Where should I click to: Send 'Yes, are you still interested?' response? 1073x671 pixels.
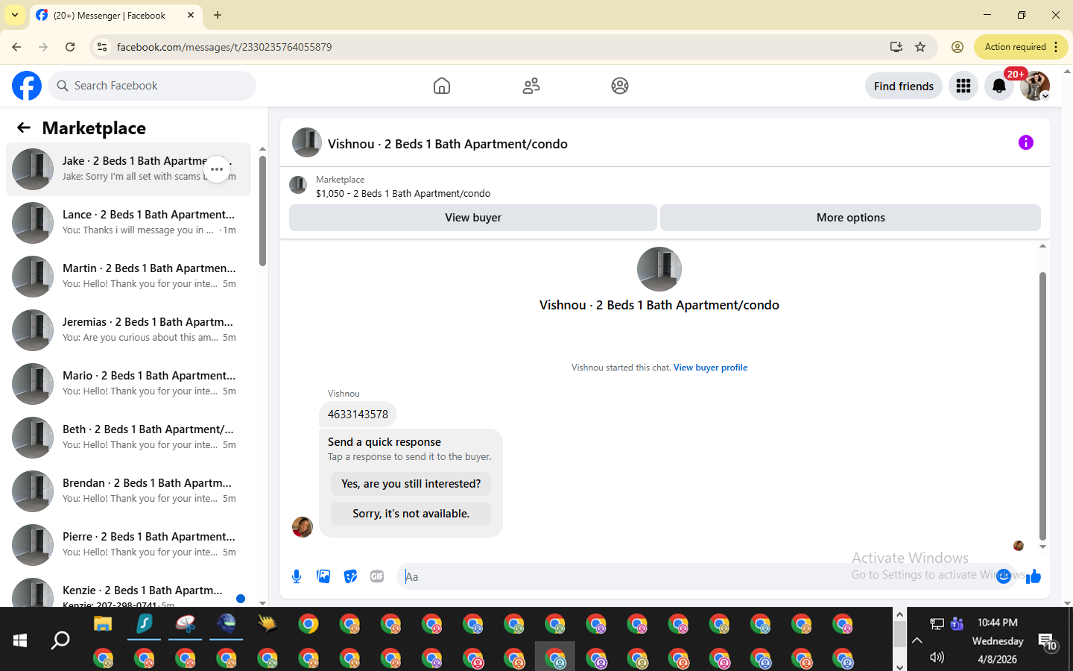(x=411, y=484)
